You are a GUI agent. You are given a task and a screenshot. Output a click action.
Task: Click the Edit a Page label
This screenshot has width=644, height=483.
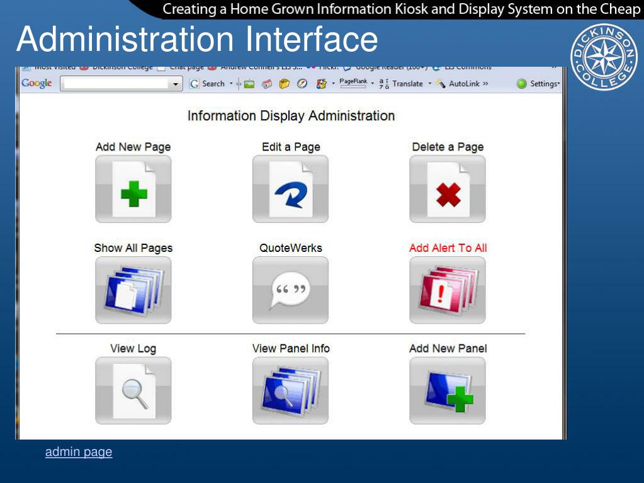click(291, 147)
